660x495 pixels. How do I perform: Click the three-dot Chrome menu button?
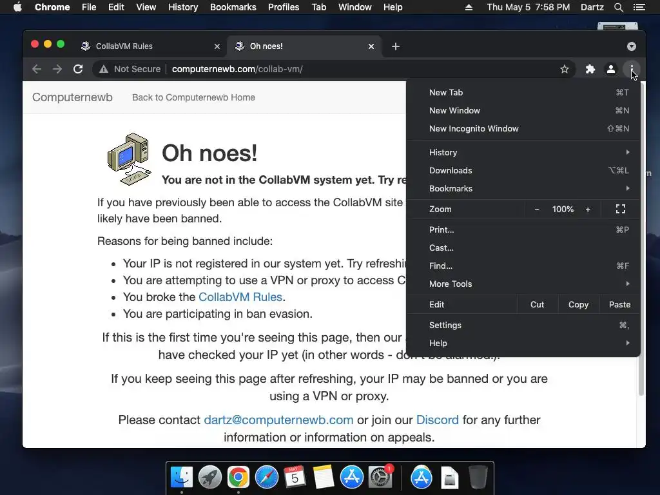[x=632, y=69]
